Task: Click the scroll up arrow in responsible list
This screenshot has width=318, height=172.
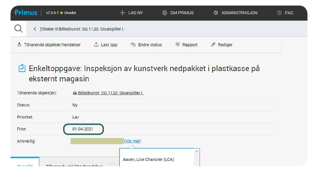Action: (197, 151)
